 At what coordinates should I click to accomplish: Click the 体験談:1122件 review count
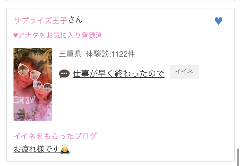tap(111, 54)
